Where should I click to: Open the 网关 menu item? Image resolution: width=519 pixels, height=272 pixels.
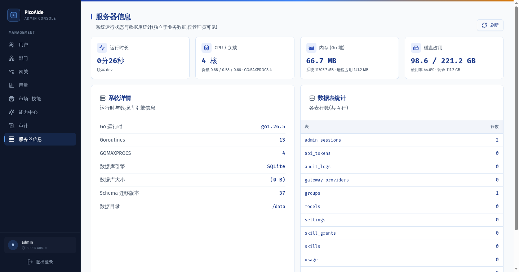40,72
